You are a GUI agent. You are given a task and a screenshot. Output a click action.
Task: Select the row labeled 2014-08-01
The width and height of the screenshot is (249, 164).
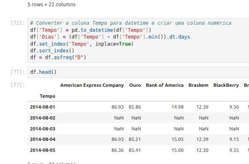(138, 107)
